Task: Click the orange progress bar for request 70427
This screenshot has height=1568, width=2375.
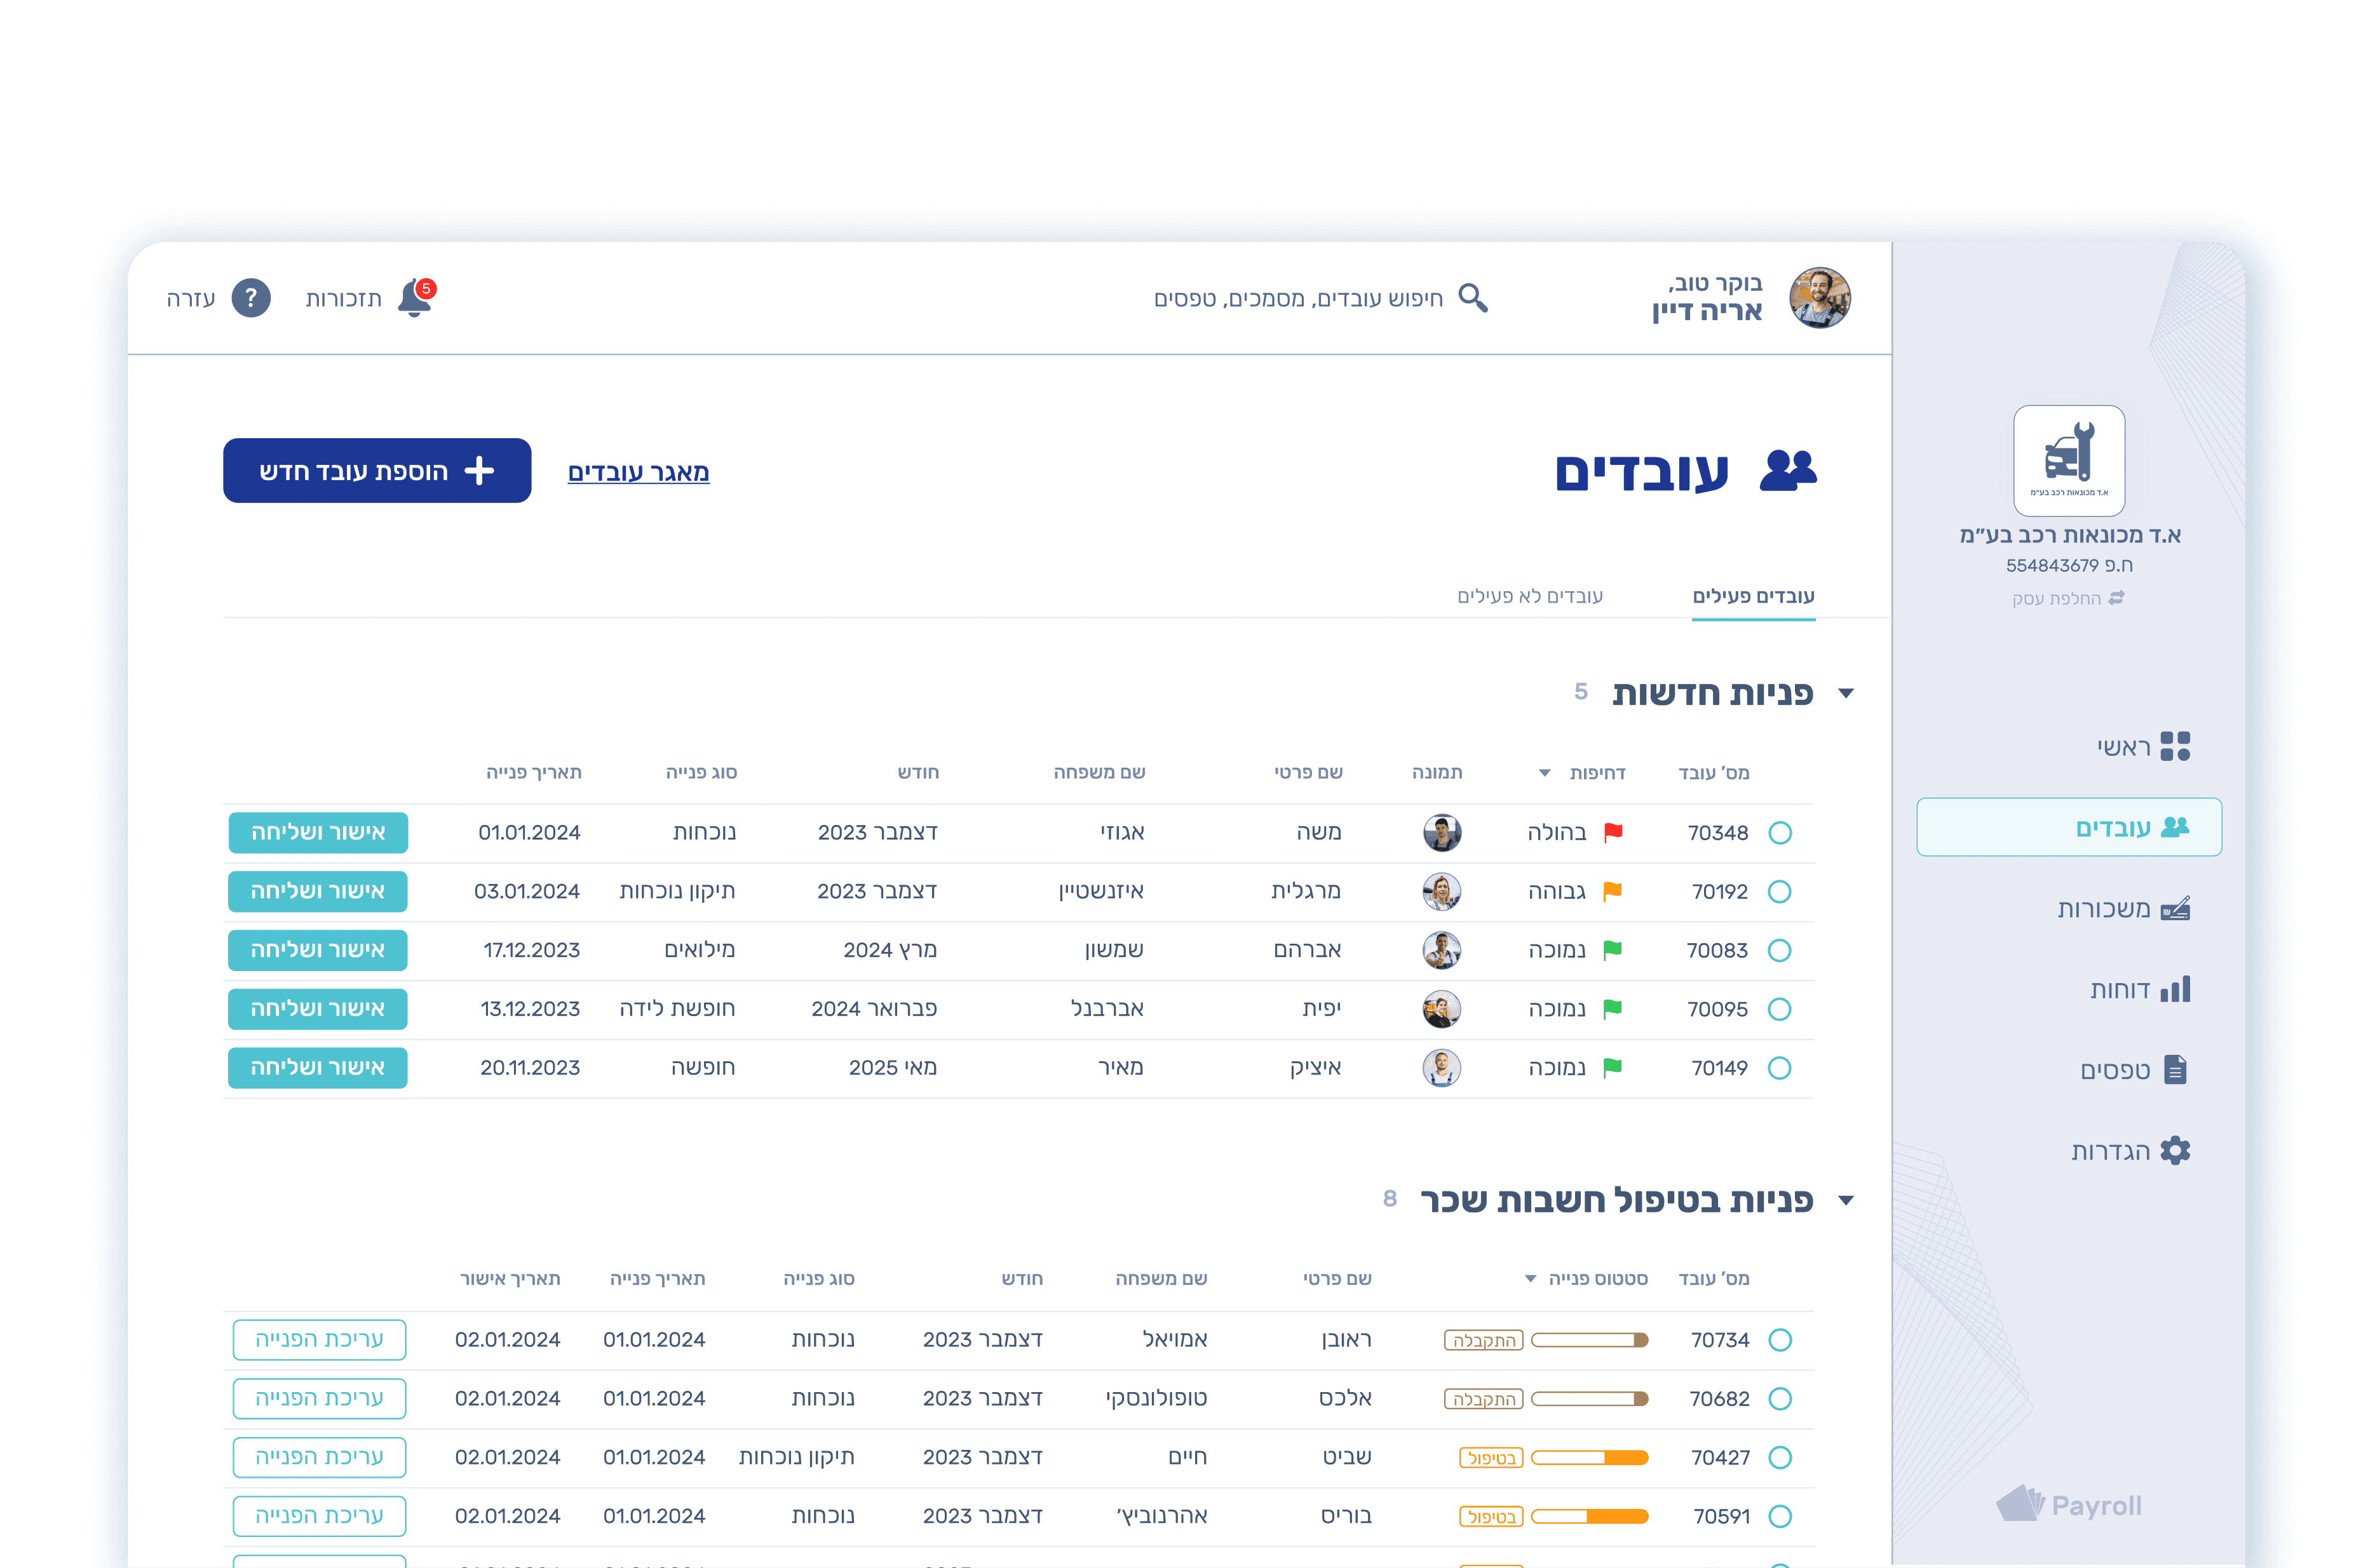Action: point(1590,1458)
